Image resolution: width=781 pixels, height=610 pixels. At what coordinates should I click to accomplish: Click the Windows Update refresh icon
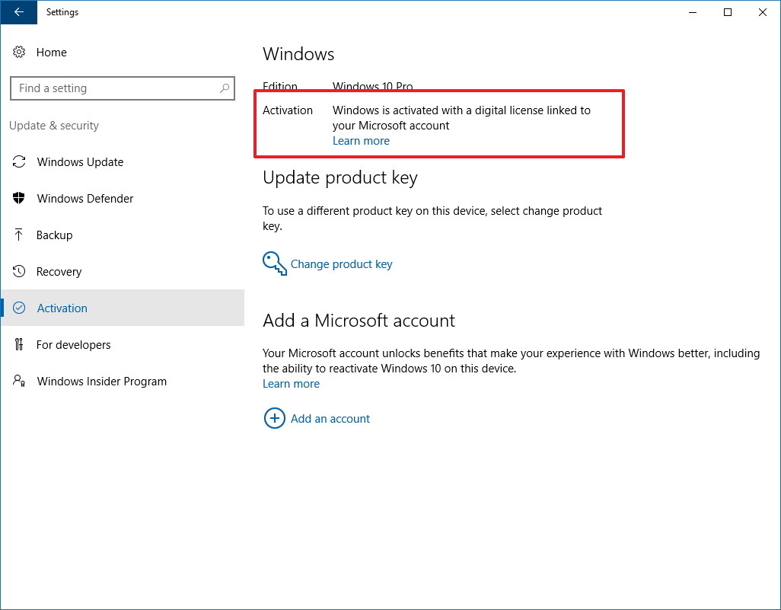pos(22,161)
